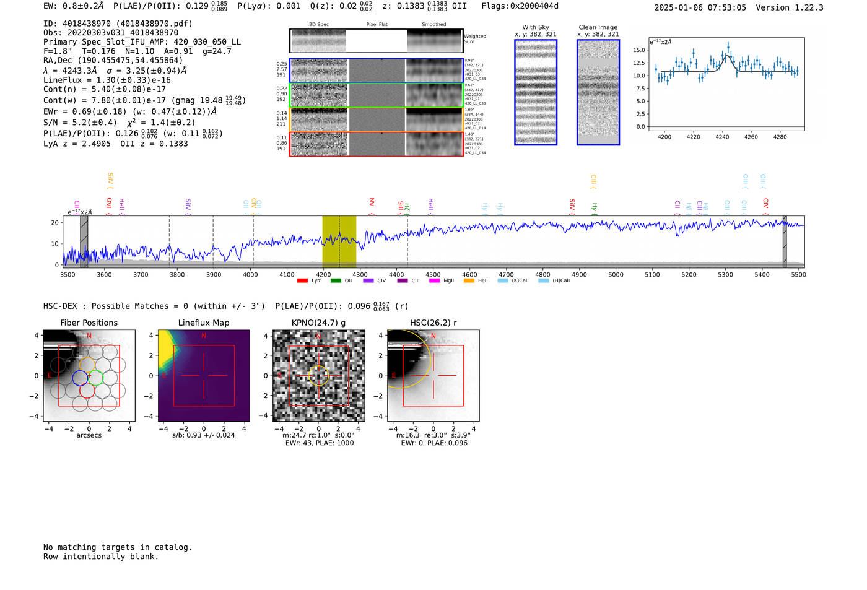Click the red fiber circle in Fiber Positions
Viewport: 867px width, 590px height.
point(87,391)
